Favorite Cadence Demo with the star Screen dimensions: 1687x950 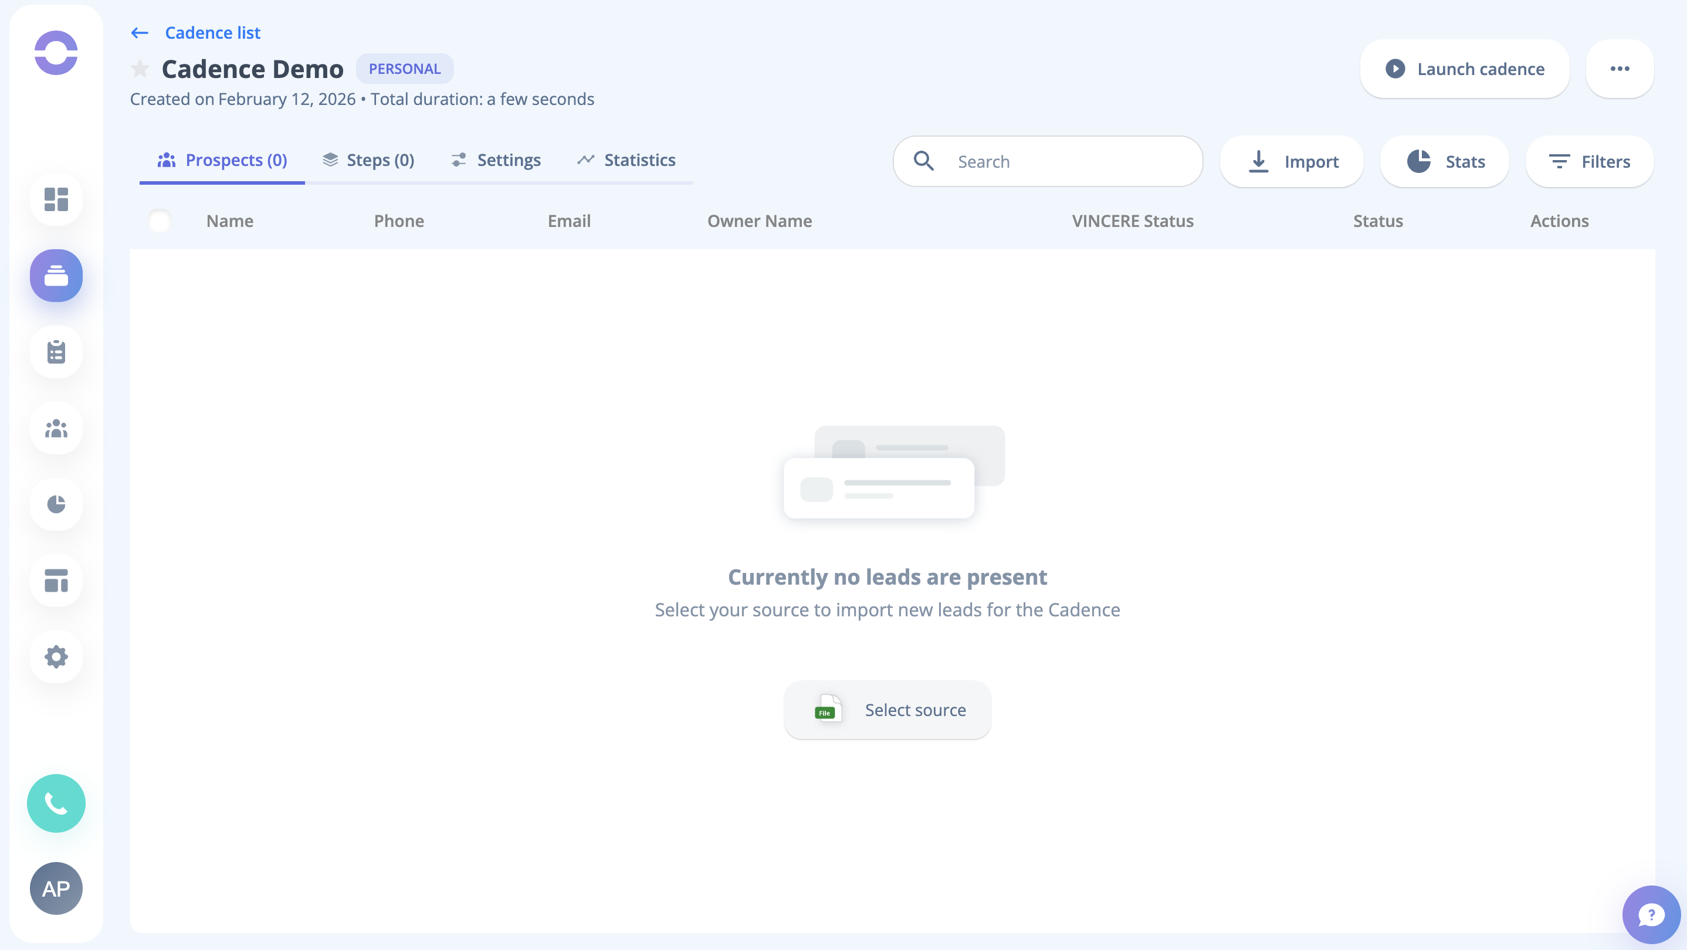click(x=140, y=69)
